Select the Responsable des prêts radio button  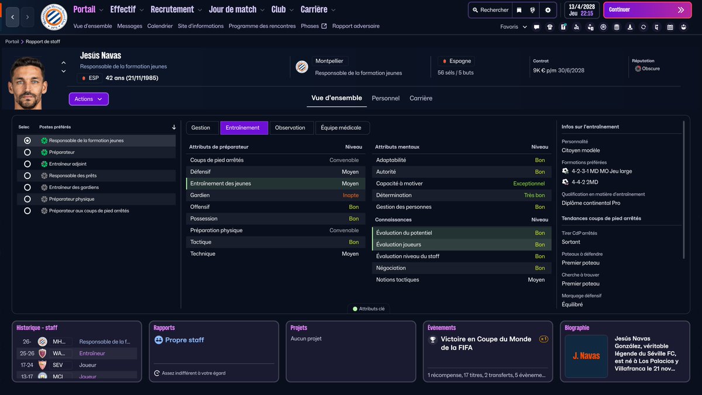pyautogui.click(x=27, y=176)
